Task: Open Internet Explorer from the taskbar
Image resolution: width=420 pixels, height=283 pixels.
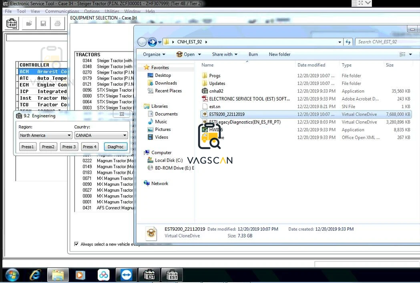Action: pos(35,275)
